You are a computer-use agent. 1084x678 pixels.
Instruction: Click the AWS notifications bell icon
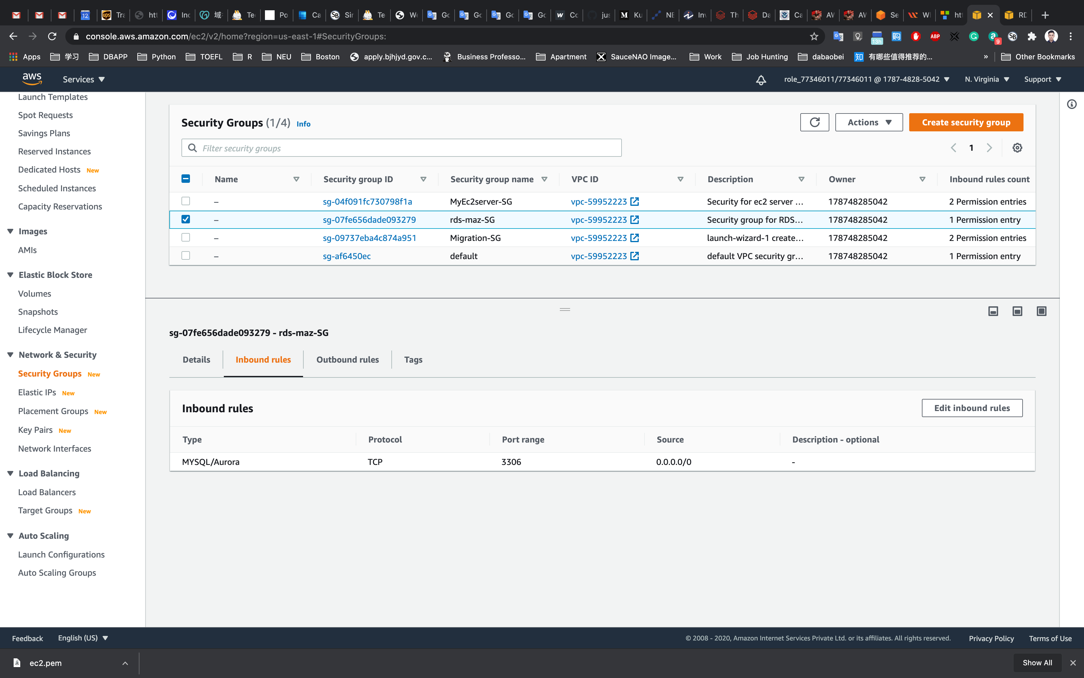click(761, 80)
